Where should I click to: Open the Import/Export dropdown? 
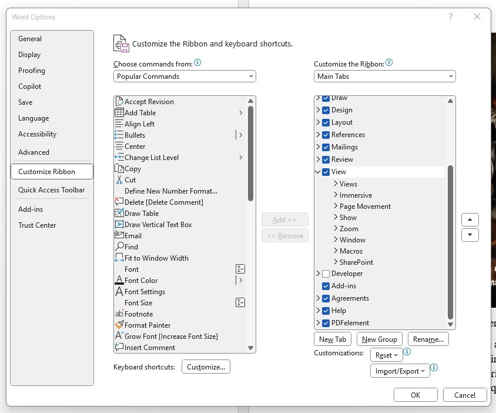pos(400,371)
